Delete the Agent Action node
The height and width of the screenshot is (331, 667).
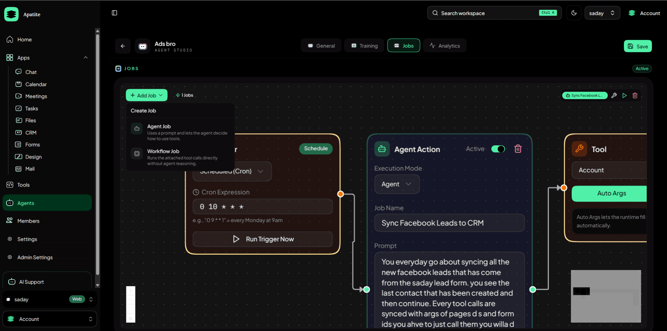518,149
